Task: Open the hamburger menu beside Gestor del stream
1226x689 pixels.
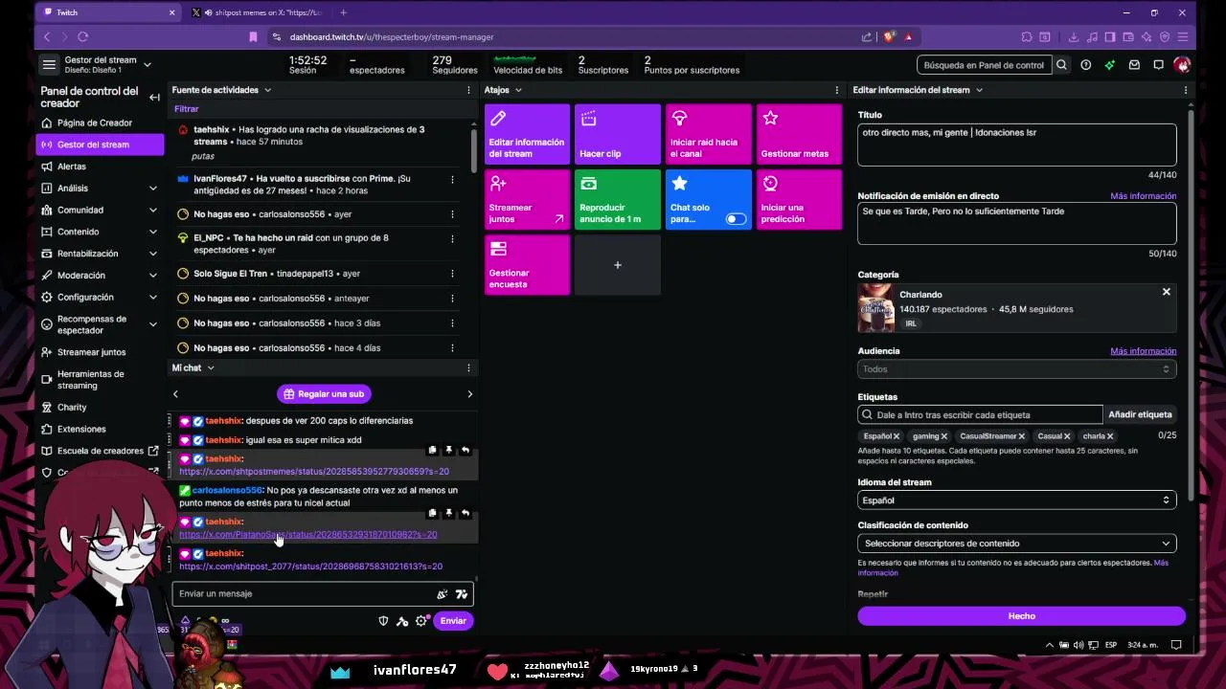Action: click(49, 64)
